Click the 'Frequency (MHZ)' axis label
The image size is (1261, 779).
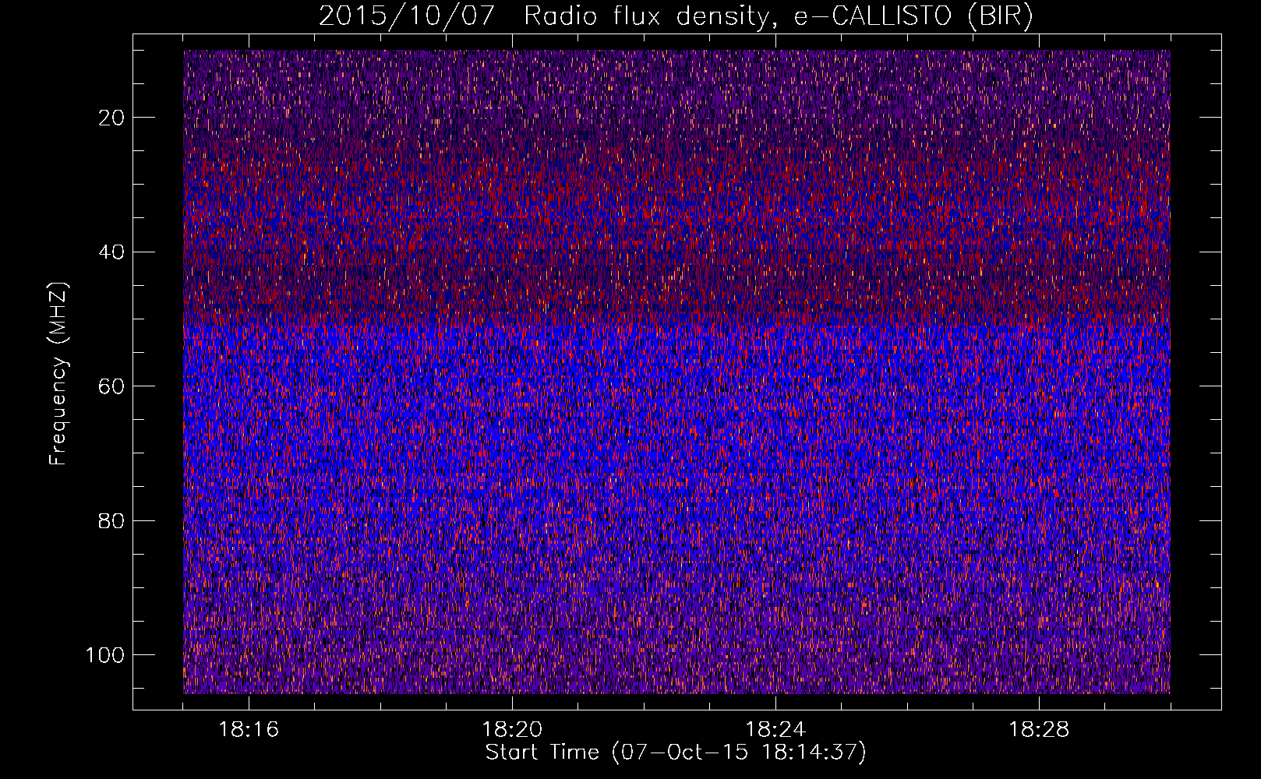click(58, 373)
